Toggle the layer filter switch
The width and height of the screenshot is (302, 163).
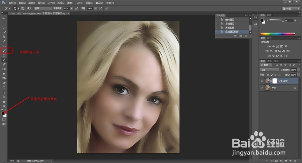coord(300,65)
